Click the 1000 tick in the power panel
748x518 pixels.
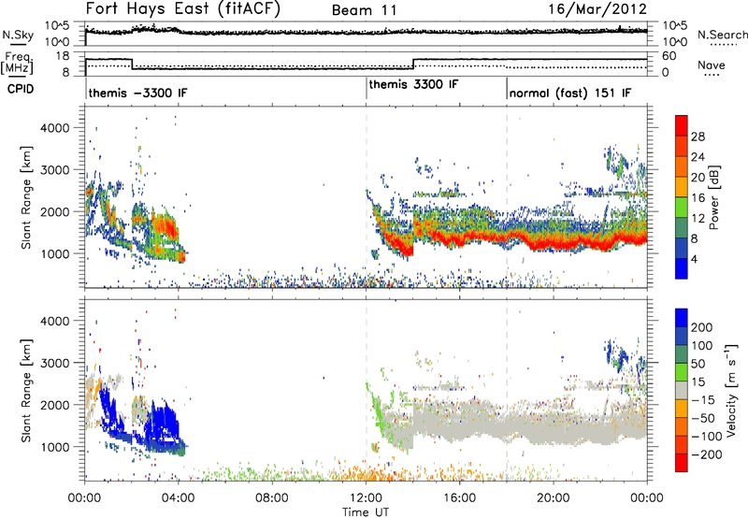coord(54,253)
